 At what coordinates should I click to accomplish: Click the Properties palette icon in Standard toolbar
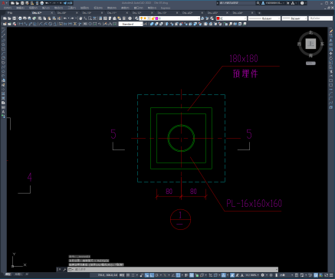point(100,18)
